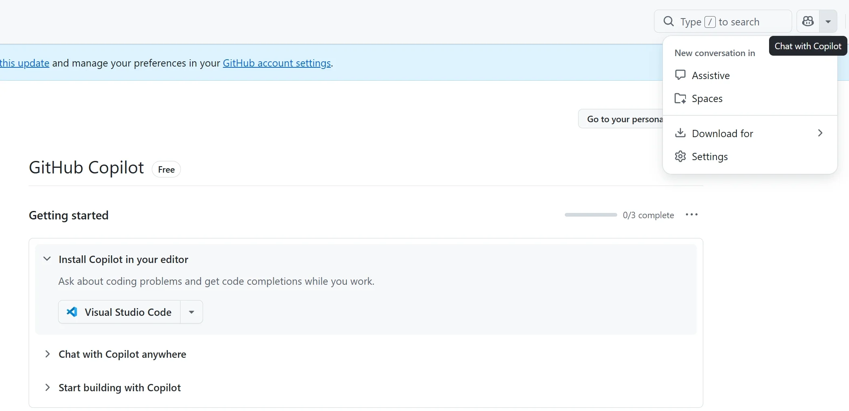This screenshot has height=411, width=849.
Task: Open the Copilot dropdown arrow in the header
Action: tap(828, 21)
